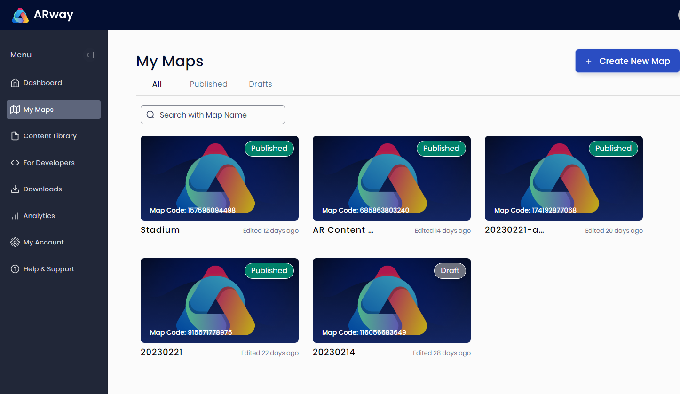Click the Help & Support question icon
The height and width of the screenshot is (394, 680).
(x=15, y=269)
